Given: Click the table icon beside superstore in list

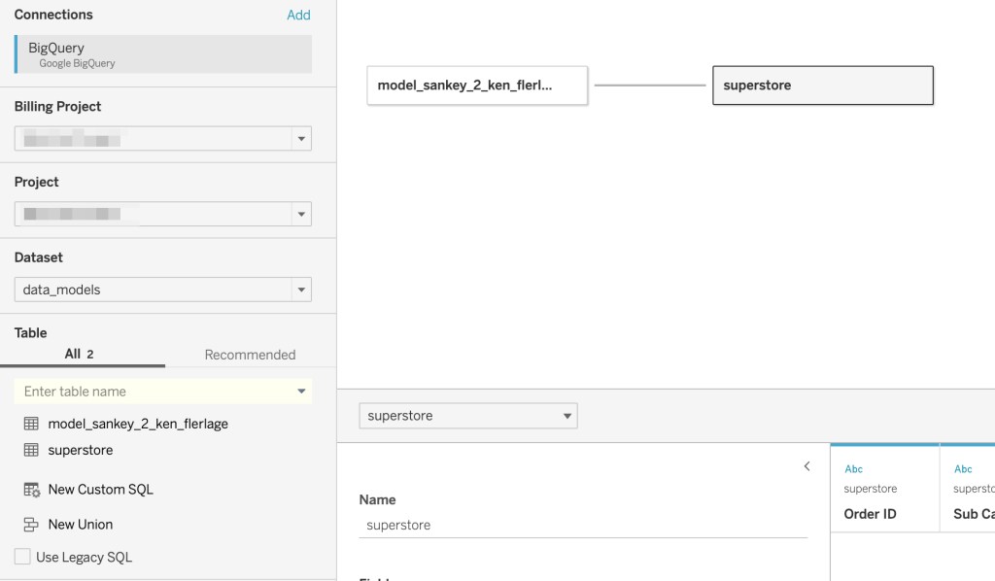Looking at the screenshot, I should [x=31, y=450].
